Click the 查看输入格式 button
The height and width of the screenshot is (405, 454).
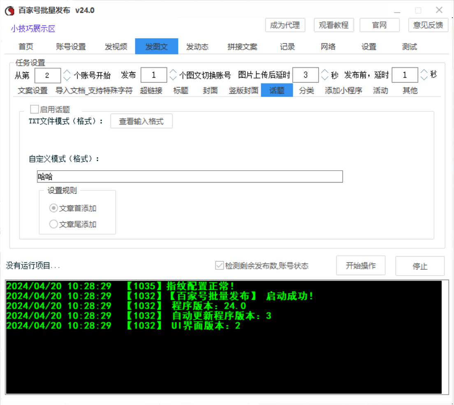click(x=141, y=121)
